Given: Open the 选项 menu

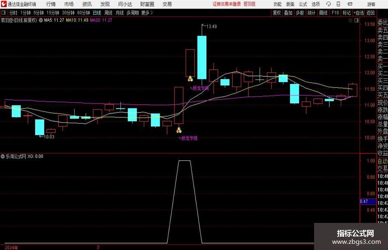Looking at the screenshot, I should 315,4.
